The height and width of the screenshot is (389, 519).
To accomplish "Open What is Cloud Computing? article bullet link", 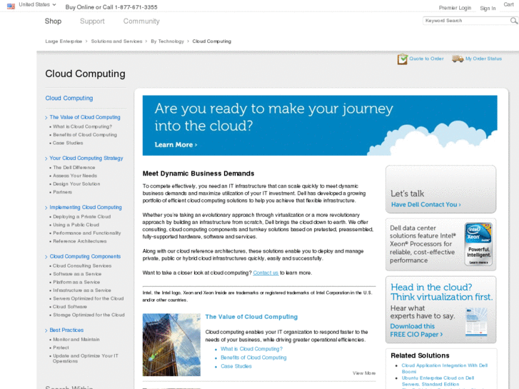I will (x=251, y=349).
